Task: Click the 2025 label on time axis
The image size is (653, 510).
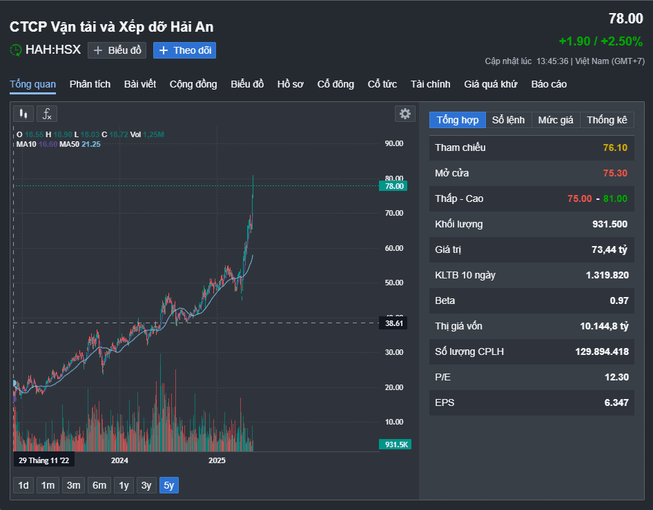Action: (x=217, y=460)
